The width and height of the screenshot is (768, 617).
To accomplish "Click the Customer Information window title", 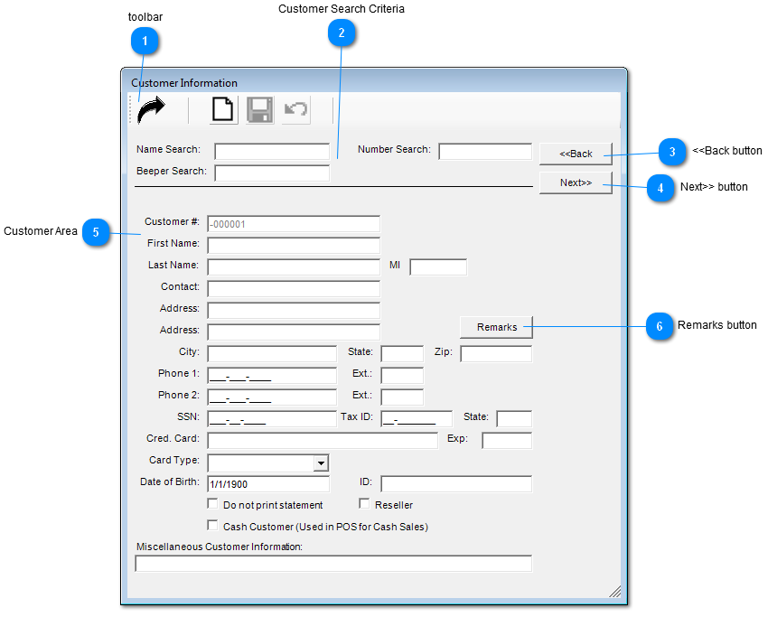I will click(184, 83).
